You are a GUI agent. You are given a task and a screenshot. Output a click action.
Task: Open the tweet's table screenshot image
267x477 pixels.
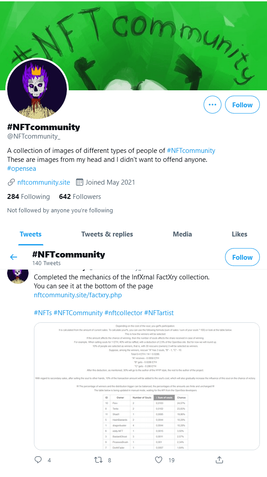point(147,386)
